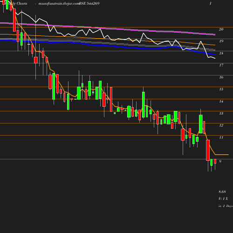Click the large red candle falling to 9

[208, 150]
